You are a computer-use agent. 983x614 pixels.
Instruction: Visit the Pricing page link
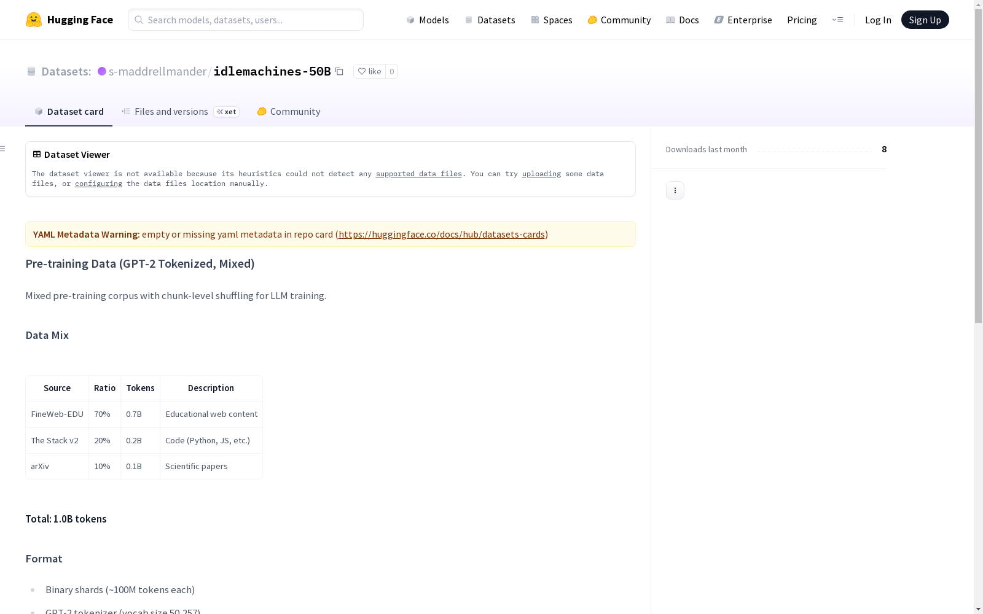click(x=802, y=20)
